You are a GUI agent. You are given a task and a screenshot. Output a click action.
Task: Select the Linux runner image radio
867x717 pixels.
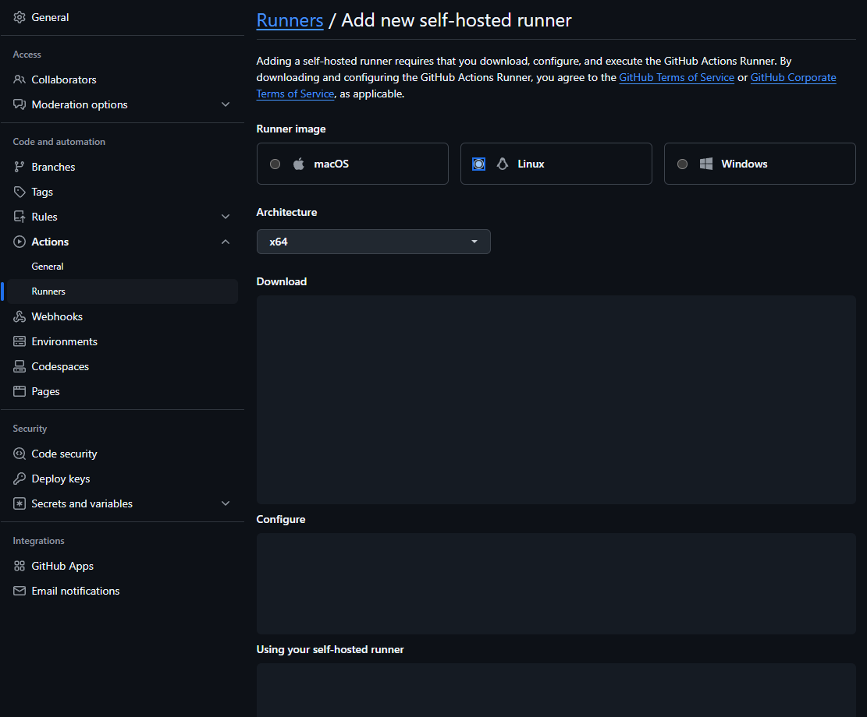(479, 164)
